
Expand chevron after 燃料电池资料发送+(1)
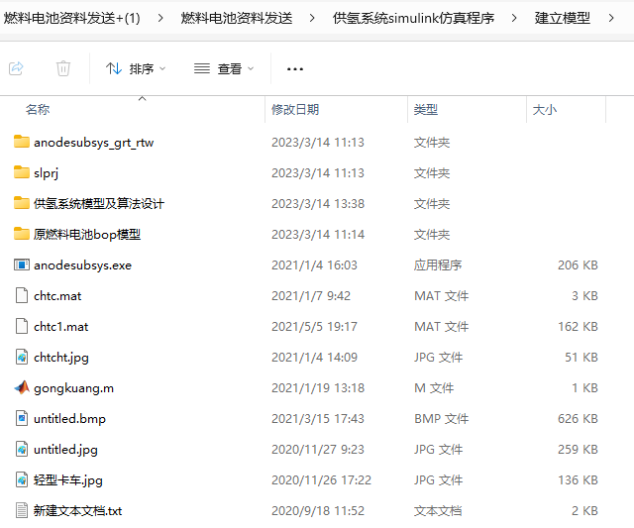(x=160, y=18)
